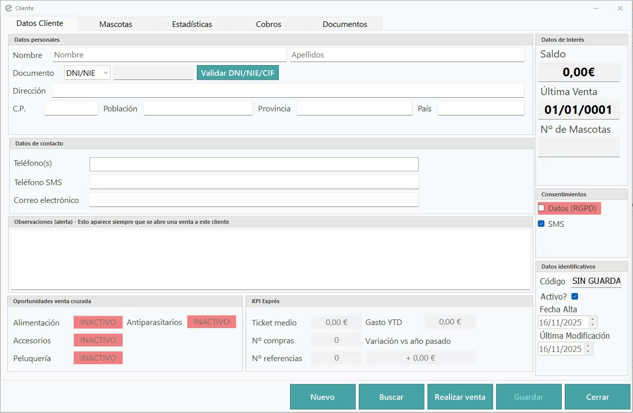Viewport: 633px width, 413px height.
Task: Click the Fecha Alta date stepper arrows
Action: [x=592, y=322]
